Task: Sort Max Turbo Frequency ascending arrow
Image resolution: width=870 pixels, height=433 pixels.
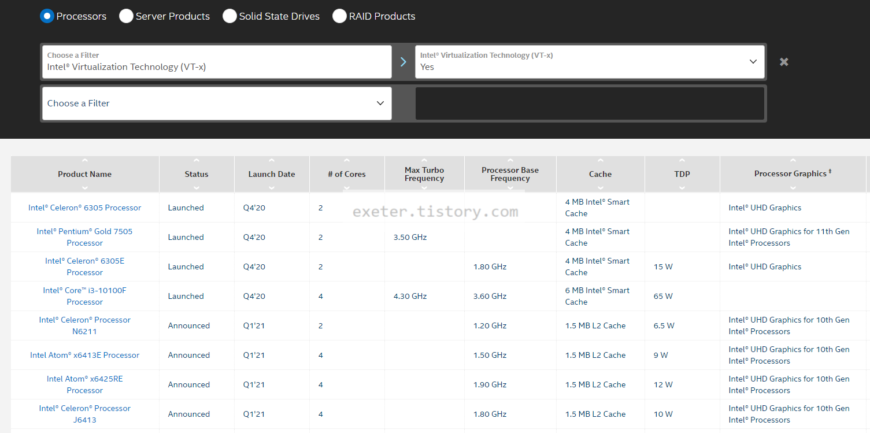Action: point(424,161)
